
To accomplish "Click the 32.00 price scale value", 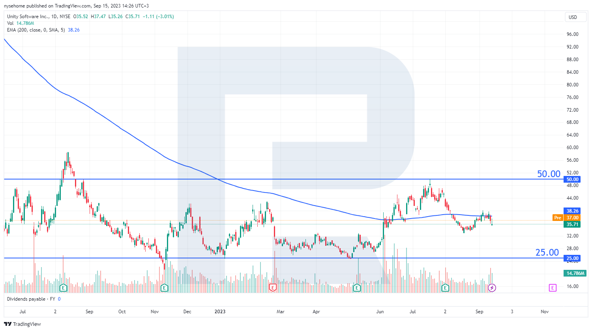I will (x=572, y=236).
